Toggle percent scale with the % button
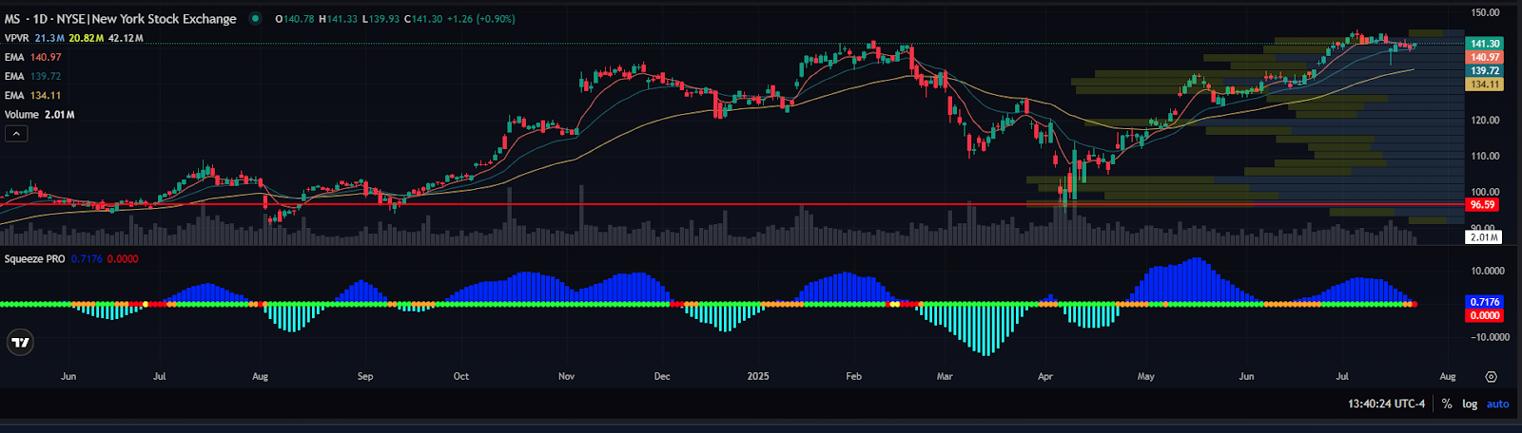 click(1447, 404)
